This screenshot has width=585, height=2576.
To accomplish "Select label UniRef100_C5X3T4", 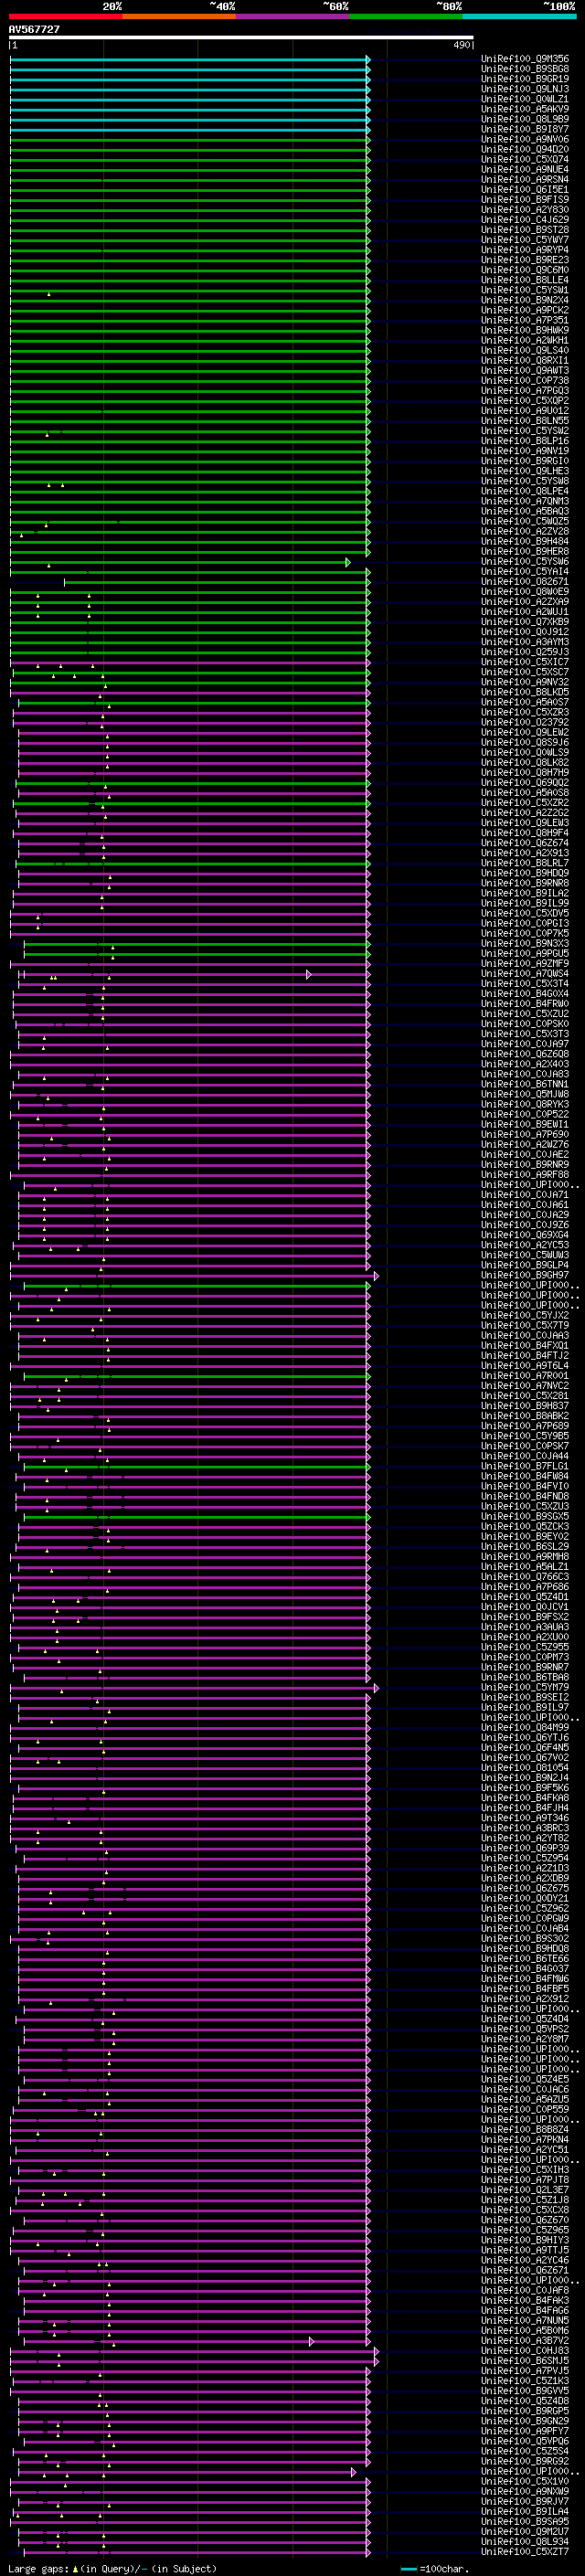I will 525,983.
